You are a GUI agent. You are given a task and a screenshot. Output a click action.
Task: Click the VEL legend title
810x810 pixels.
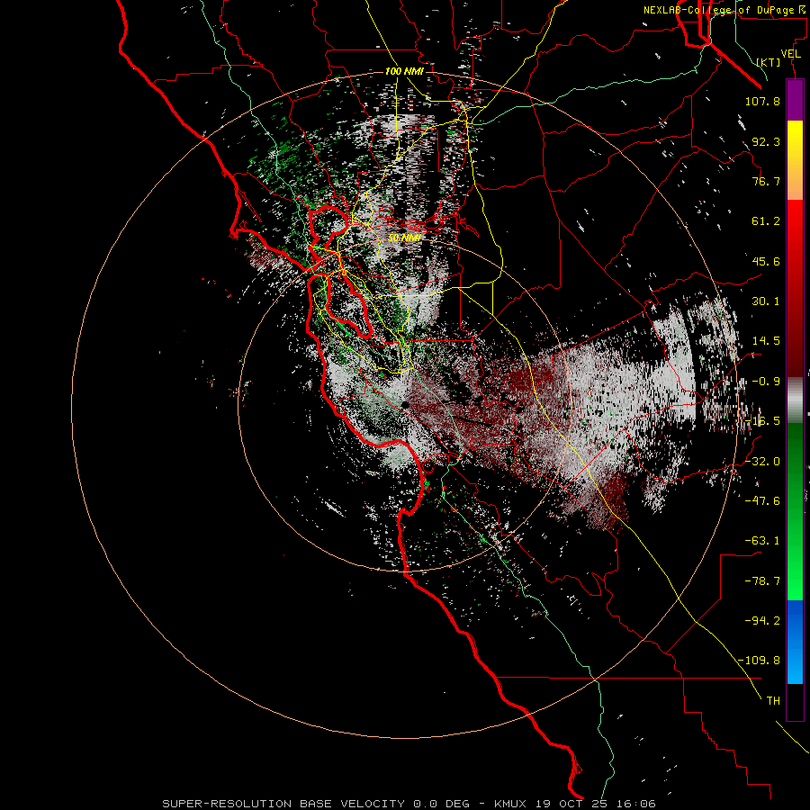790,54
